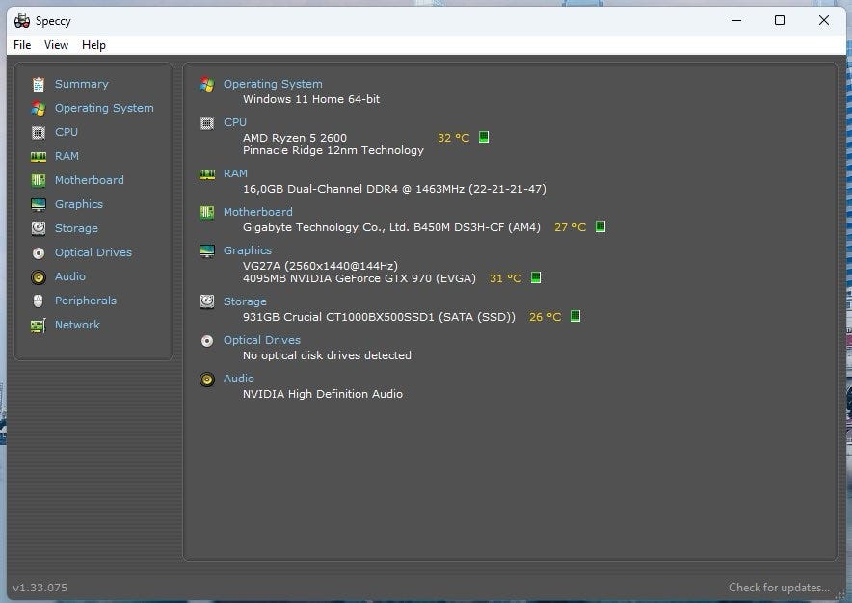This screenshot has height=603, width=852.
Task: Click the Optical Drives heading link in summary
Action: [x=262, y=341]
